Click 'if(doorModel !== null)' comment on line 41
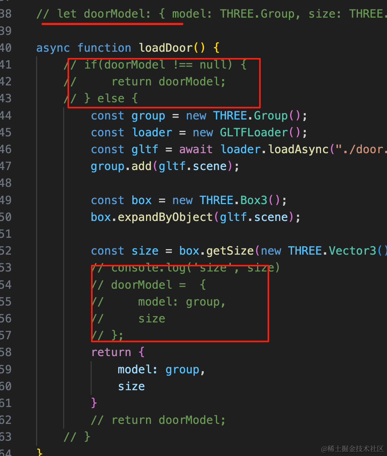This screenshot has width=387, height=456. tap(158, 65)
